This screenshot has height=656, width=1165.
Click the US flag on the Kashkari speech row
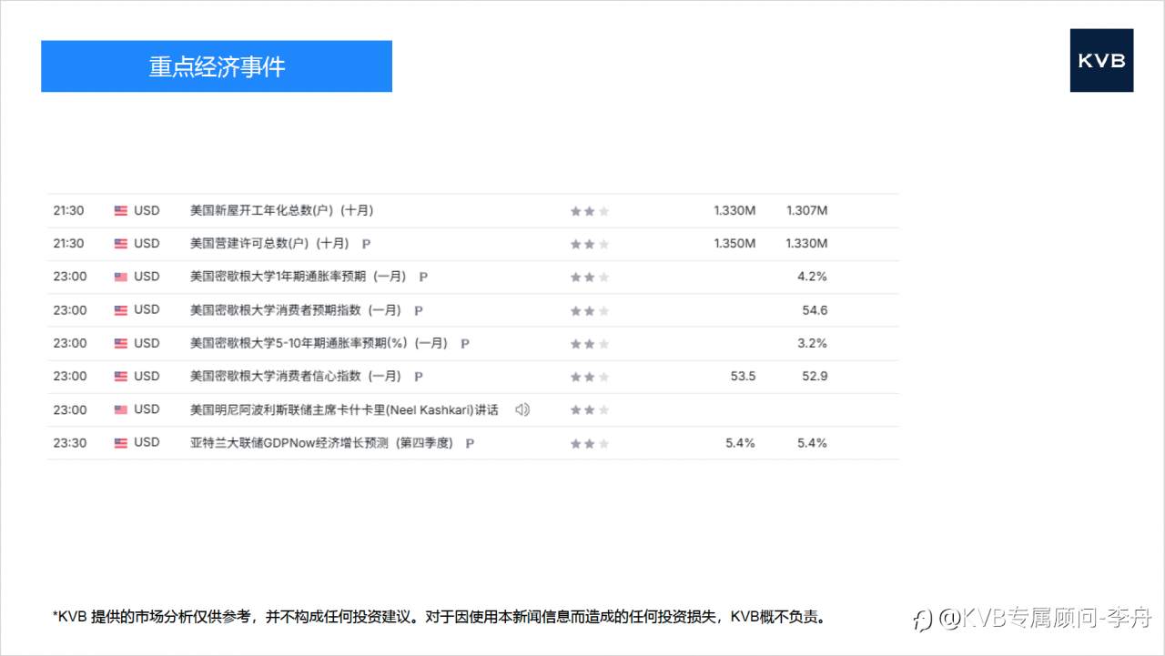pos(120,409)
